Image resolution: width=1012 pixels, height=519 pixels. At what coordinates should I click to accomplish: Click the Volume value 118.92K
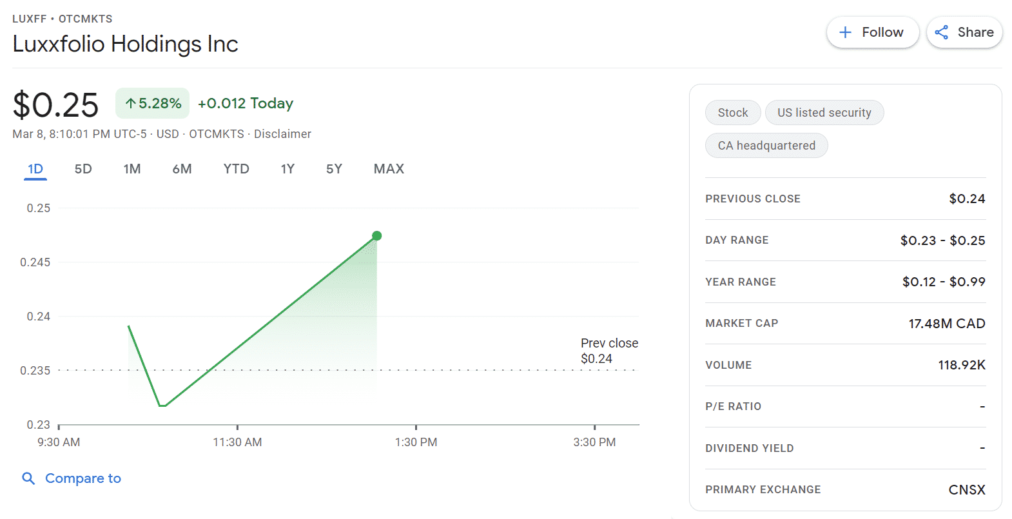pyautogui.click(x=962, y=365)
